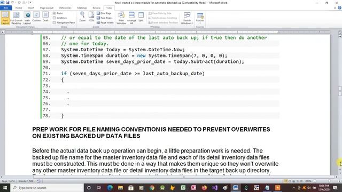This screenshot has height=192, width=342.
Task: Open the File tab
Action: [x=6, y=8]
